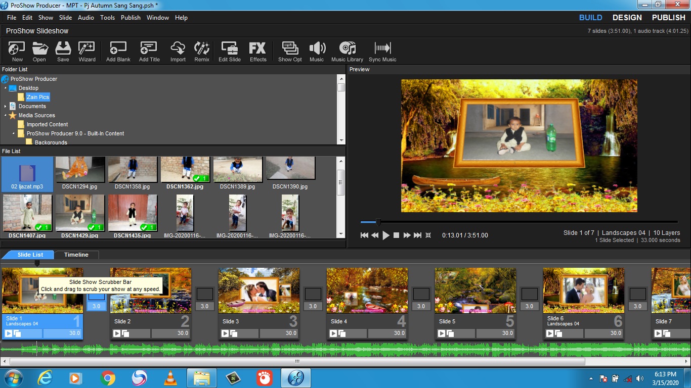The width and height of the screenshot is (691, 388).
Task: Click the layers icon on Slide 2
Action: pos(125,333)
